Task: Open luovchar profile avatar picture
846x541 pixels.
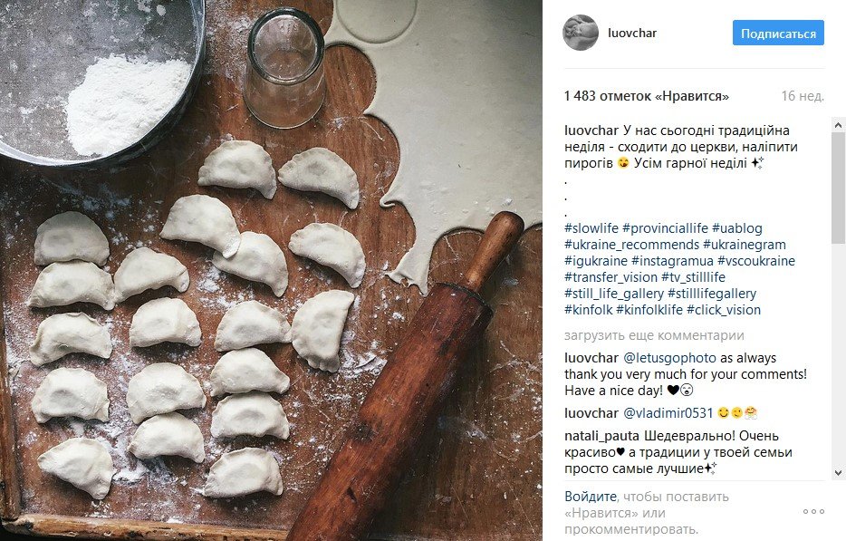Action: click(581, 33)
